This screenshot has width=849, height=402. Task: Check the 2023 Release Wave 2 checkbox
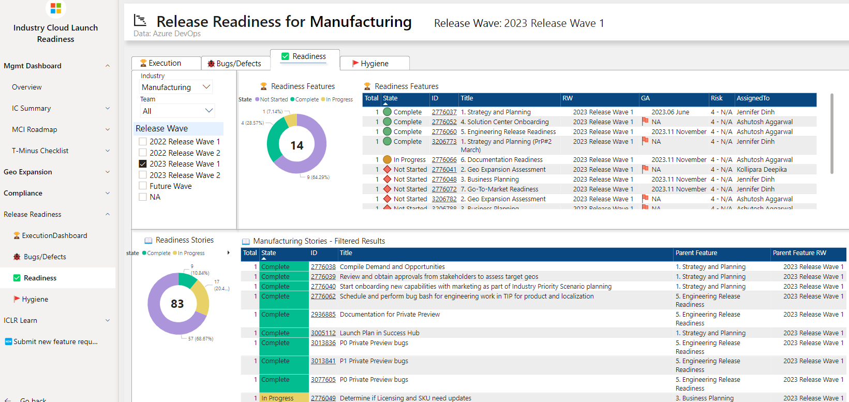point(143,175)
